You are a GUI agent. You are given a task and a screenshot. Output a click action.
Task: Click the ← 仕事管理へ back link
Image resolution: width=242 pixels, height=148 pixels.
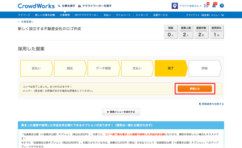[x=28, y=22]
